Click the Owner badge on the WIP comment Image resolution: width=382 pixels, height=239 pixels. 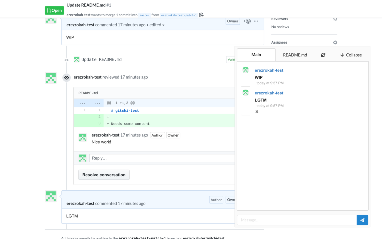coord(233,21)
